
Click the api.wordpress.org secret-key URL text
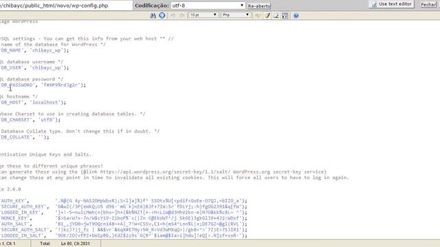(x=165, y=172)
